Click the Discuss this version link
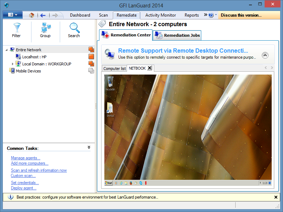 241,15
